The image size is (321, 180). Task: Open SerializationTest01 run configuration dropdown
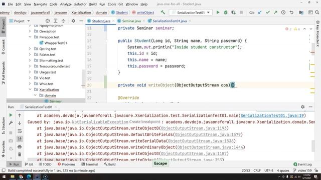tap(191, 12)
